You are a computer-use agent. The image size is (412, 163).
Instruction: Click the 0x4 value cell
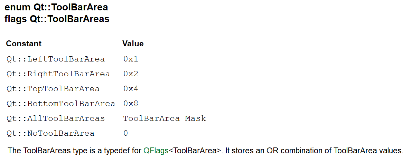pyautogui.click(x=131, y=89)
